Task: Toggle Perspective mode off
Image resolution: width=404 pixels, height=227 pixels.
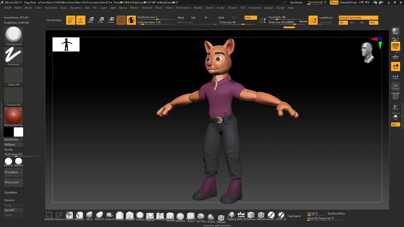Action: coord(396,46)
